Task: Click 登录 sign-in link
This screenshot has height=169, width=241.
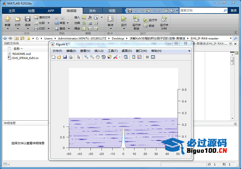Action: click(234, 10)
